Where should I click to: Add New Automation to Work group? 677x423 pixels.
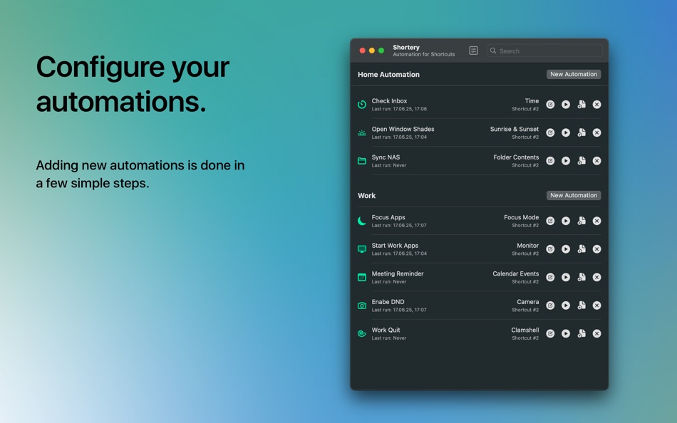pos(574,195)
